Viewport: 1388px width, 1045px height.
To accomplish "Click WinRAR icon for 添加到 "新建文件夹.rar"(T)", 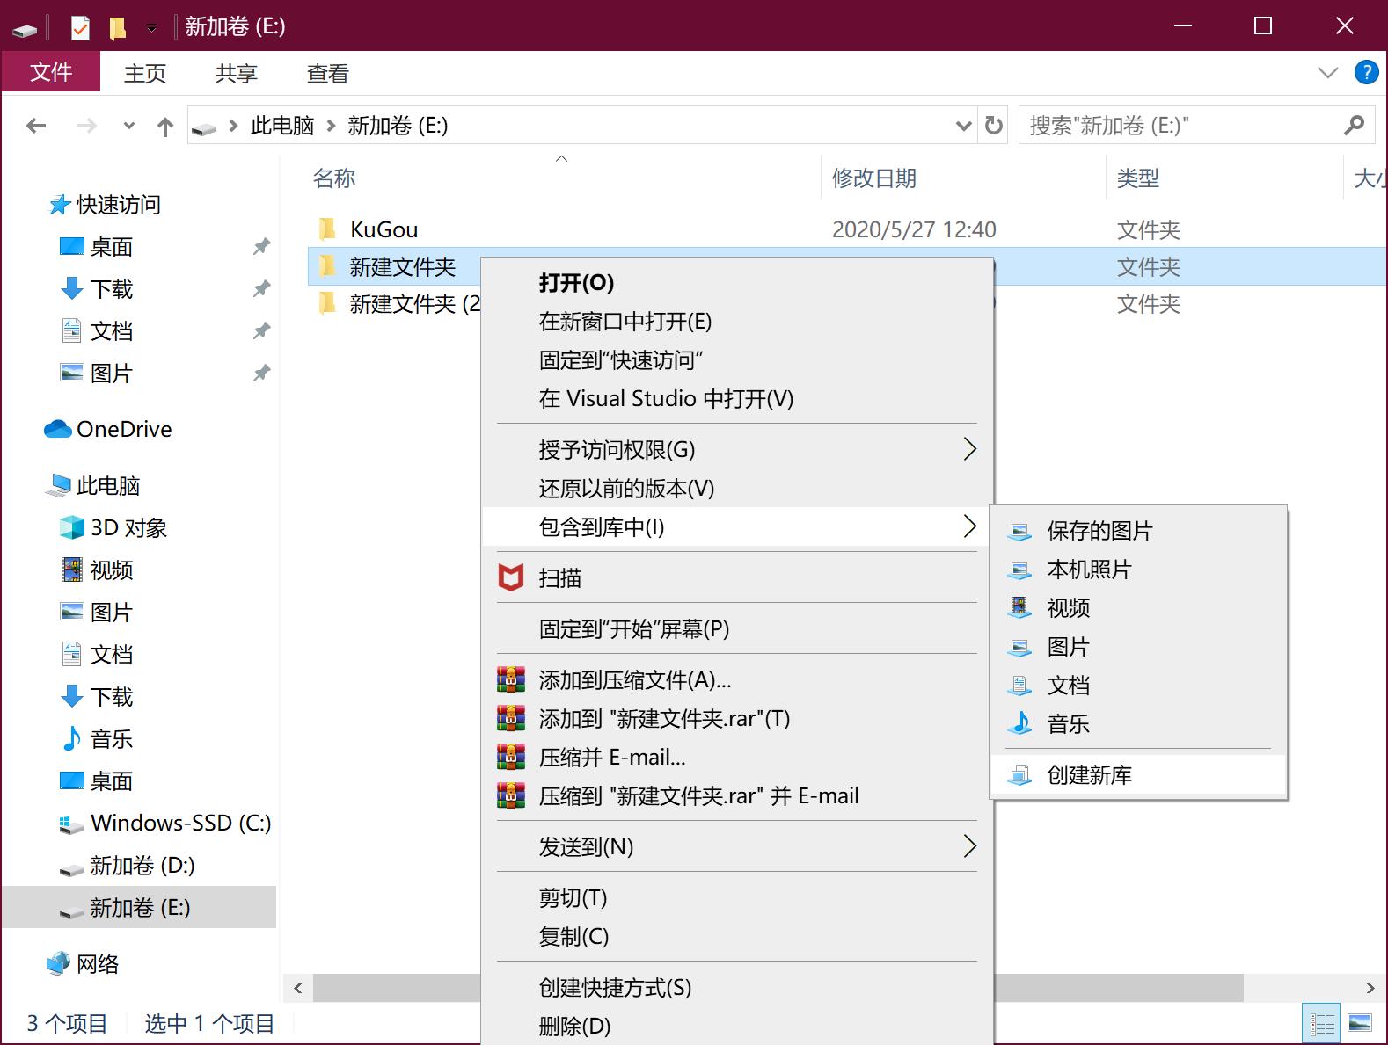I will pyautogui.click(x=511, y=718).
